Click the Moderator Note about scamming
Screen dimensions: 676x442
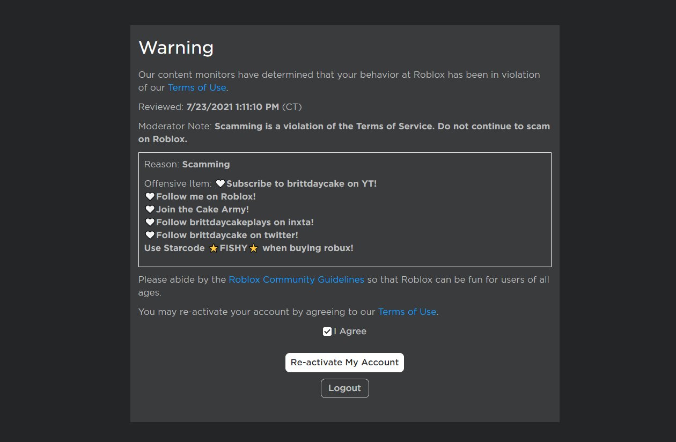(x=344, y=132)
